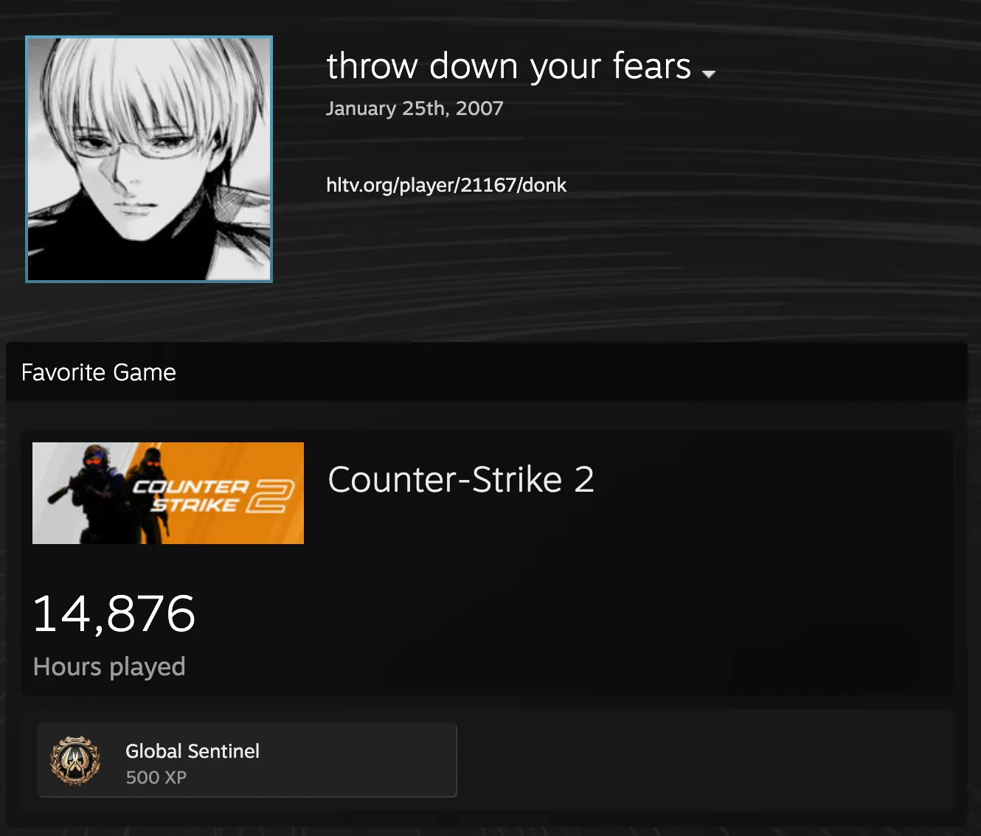Open the hltv.org/player/21167/donk link
Viewport: 981px width, 836px height.
(x=446, y=185)
